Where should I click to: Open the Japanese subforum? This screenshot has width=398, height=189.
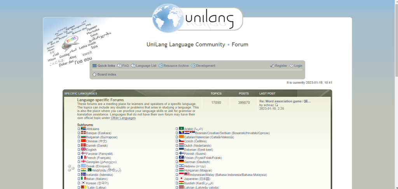tap(196, 179)
